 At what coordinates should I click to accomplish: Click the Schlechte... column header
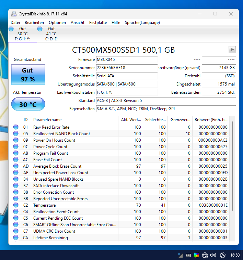point(155,120)
